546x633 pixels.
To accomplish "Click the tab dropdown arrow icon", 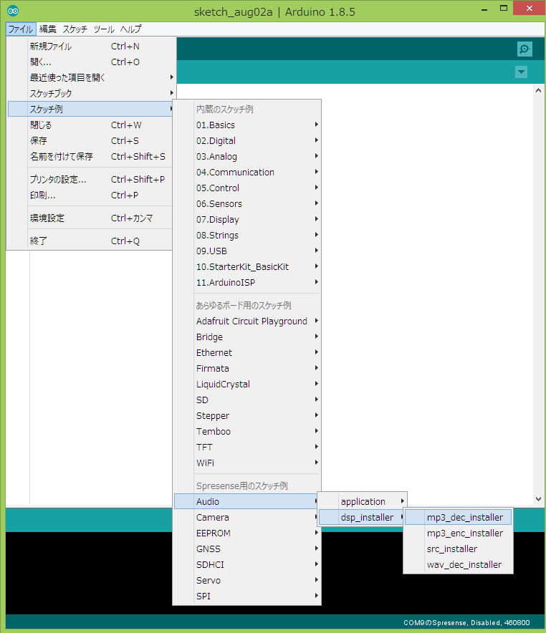I will [x=522, y=72].
